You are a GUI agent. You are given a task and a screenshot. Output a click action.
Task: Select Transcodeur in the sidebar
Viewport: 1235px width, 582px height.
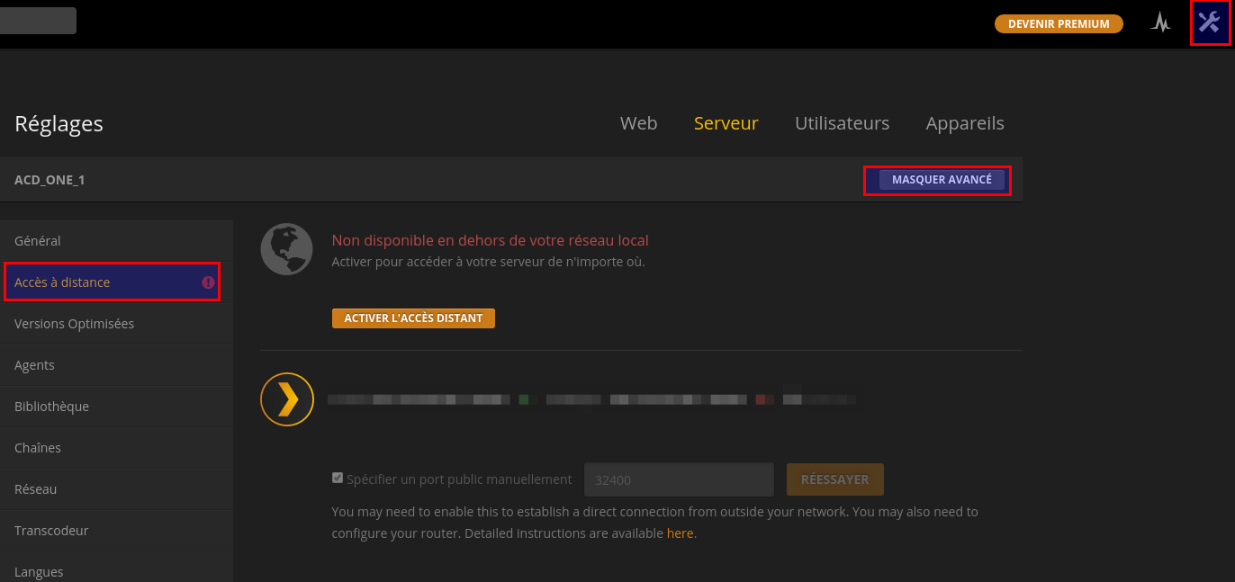tap(116, 531)
